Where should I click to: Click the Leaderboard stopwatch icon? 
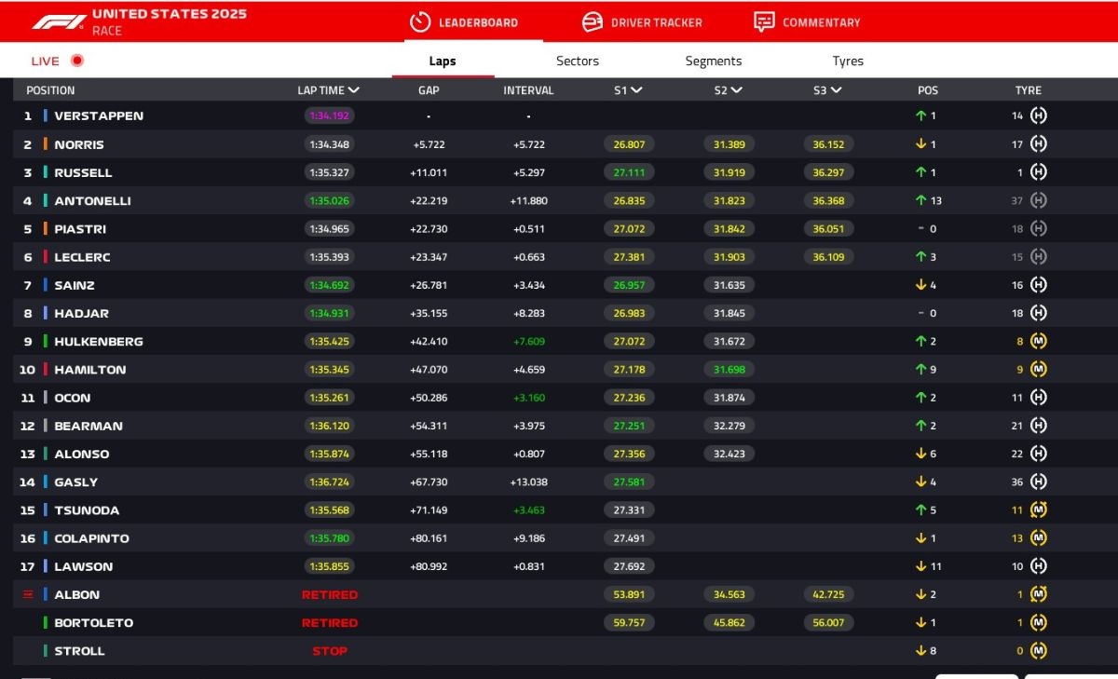[420, 22]
